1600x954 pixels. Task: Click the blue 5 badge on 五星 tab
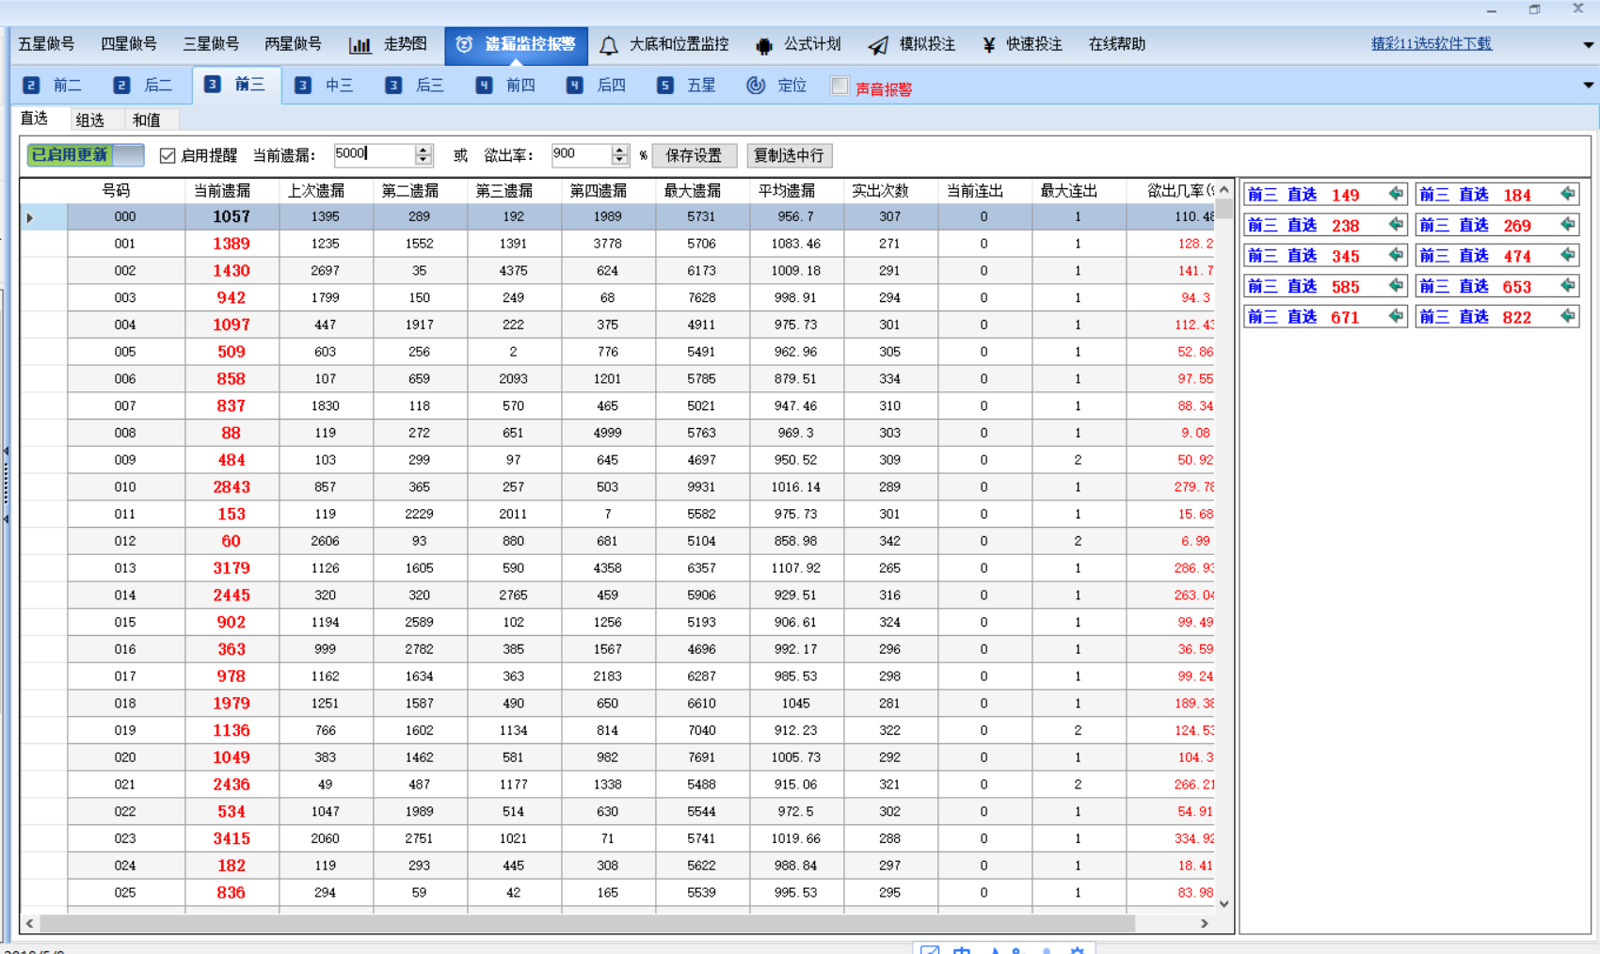click(664, 85)
